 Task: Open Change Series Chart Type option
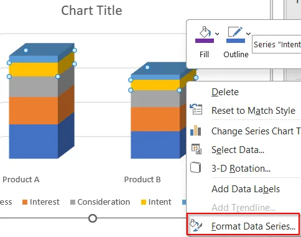[x=256, y=131]
